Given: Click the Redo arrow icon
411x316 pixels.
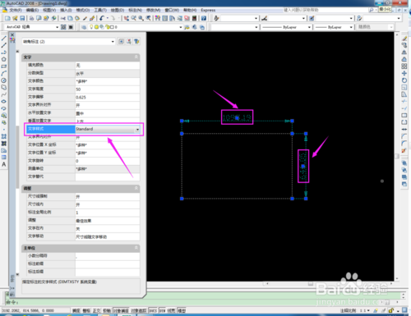Looking at the screenshot, I should [x=113, y=18].
